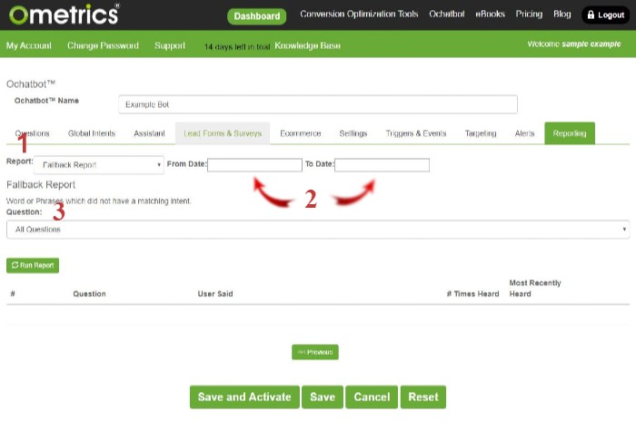Switch to Triggers & Events tab
The image size is (636, 421).
click(416, 133)
